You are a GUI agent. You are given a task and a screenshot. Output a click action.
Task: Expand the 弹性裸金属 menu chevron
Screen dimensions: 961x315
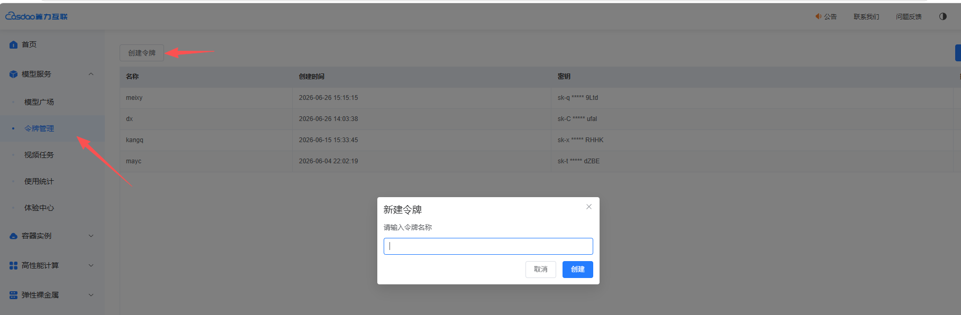91,295
